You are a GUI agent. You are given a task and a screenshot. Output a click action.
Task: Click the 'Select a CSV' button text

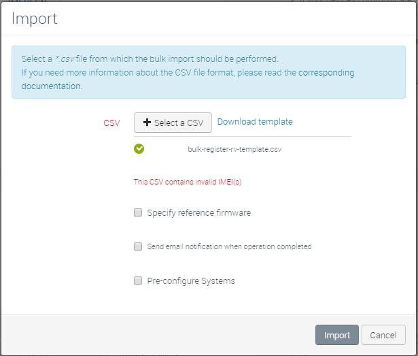[179, 123]
